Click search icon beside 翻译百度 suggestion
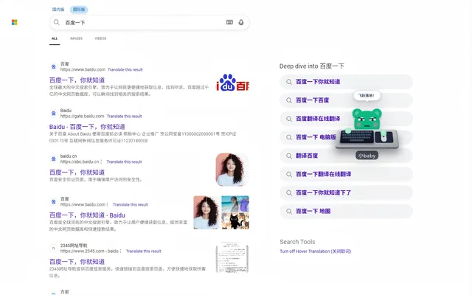This screenshot has width=472, height=295. [x=288, y=156]
